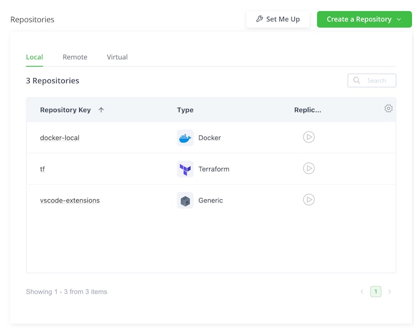The height and width of the screenshot is (328, 414).
Task: Click the search magnifier icon
Action: pos(357,80)
